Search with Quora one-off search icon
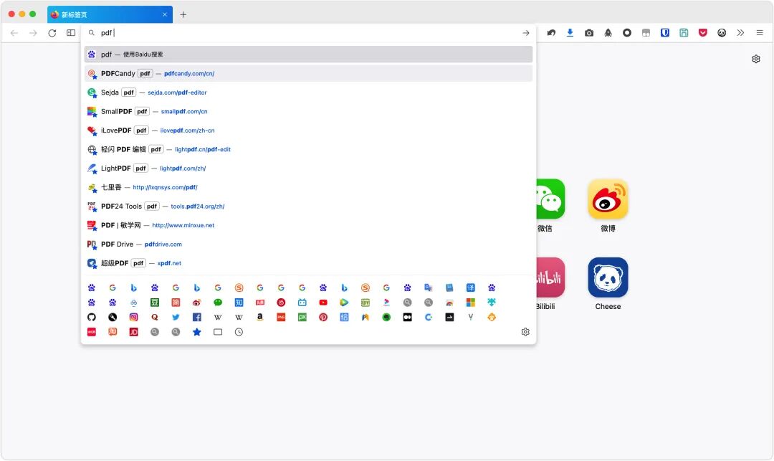Screen dimensions: 774x461 [x=155, y=318]
